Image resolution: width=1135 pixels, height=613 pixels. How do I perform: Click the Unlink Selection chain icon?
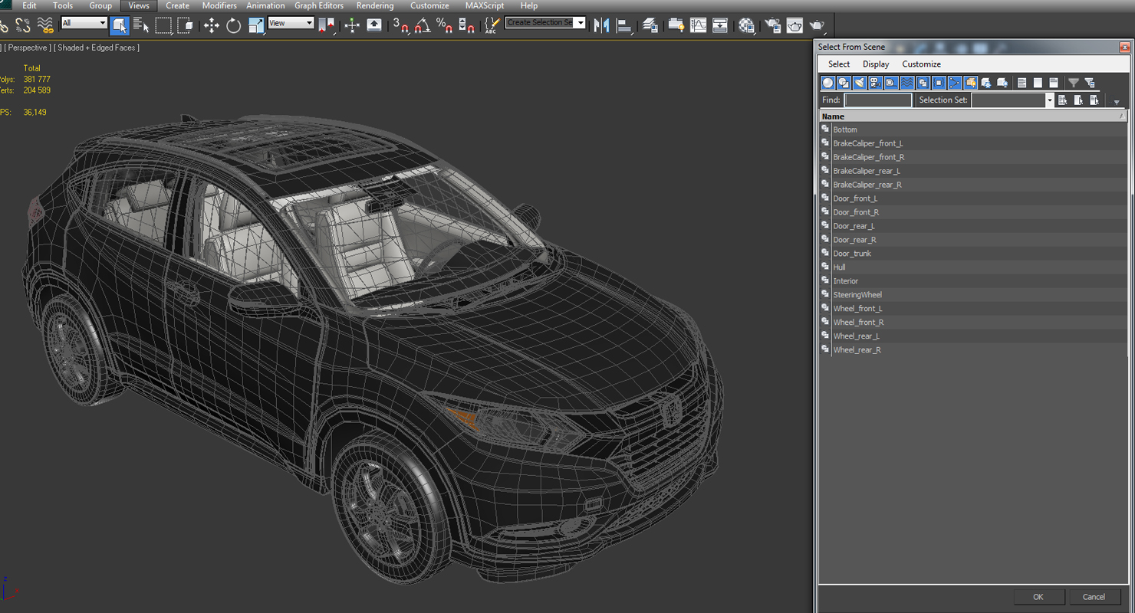pyautogui.click(x=23, y=25)
